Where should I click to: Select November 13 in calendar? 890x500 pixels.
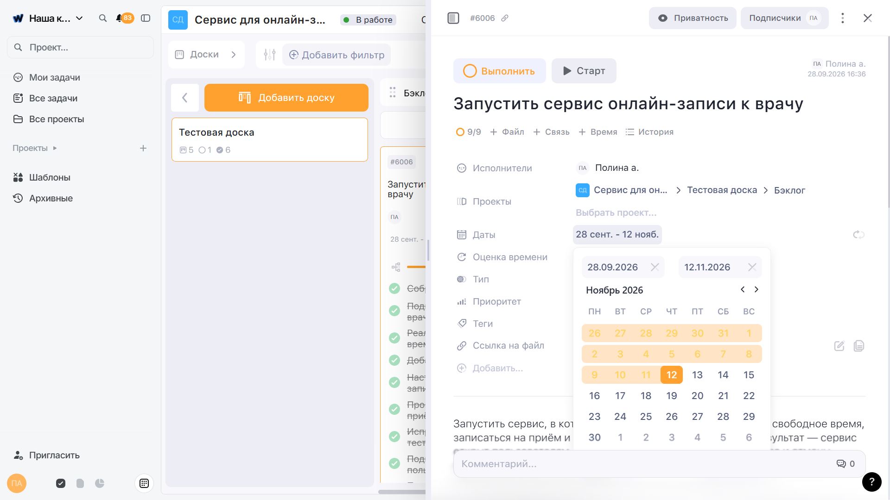(697, 375)
